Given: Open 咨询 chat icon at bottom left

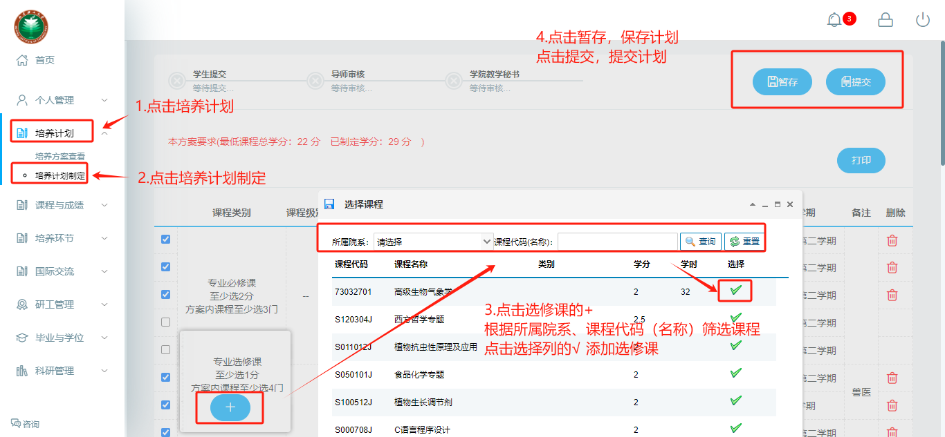Looking at the screenshot, I should (x=25, y=424).
